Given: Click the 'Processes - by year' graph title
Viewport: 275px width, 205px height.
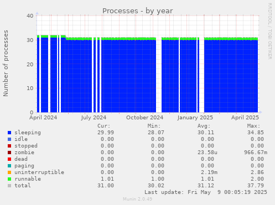Looking at the screenshot, I should point(138,11).
